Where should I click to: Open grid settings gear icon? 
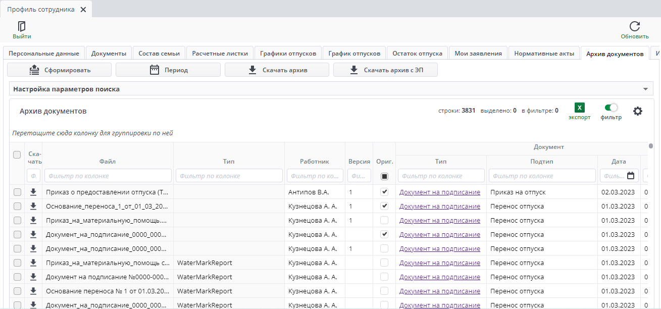638,111
